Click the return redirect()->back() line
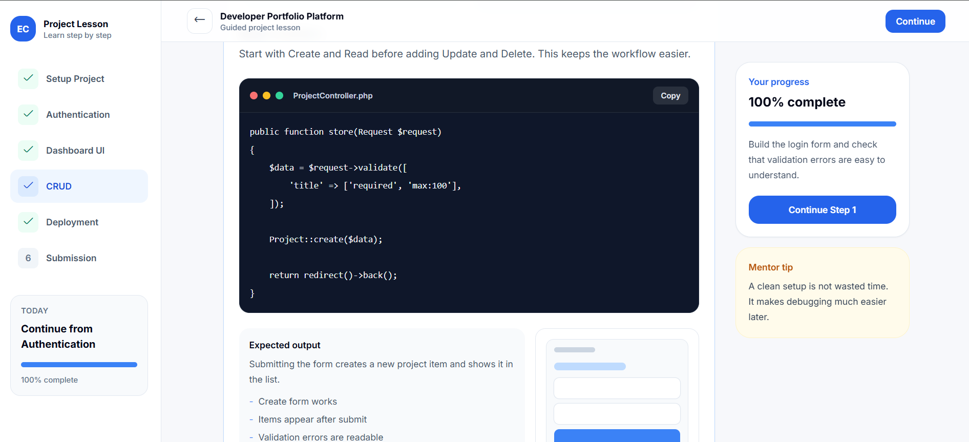Screen dimensions: 969x442 (333, 275)
